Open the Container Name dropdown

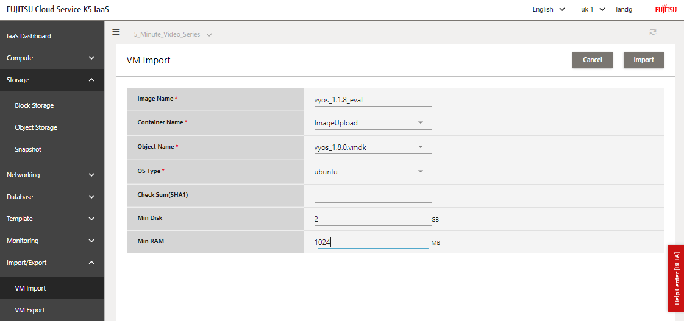372,123
